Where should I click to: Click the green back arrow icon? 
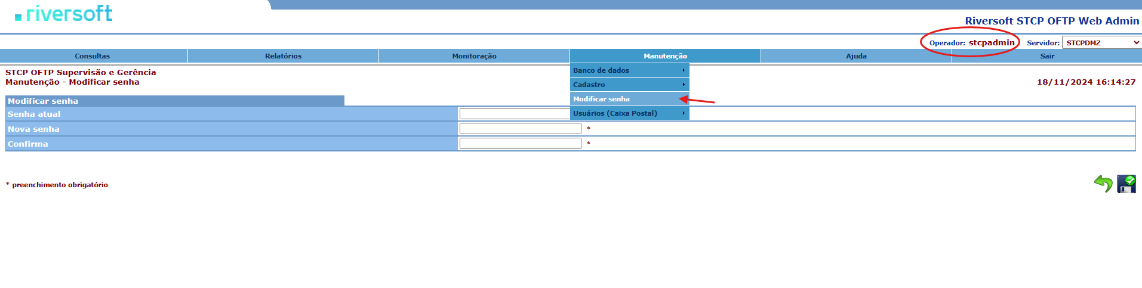[x=1103, y=184]
